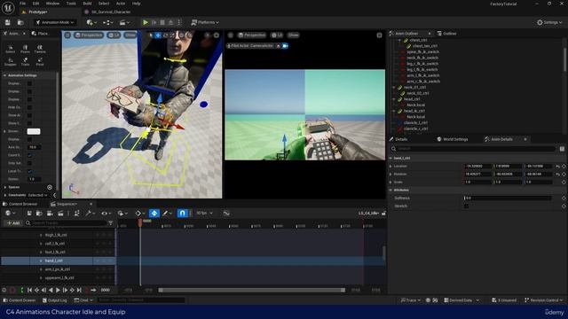Click the Perspective button in the left viewport
The image size is (568, 319).
(x=89, y=35)
